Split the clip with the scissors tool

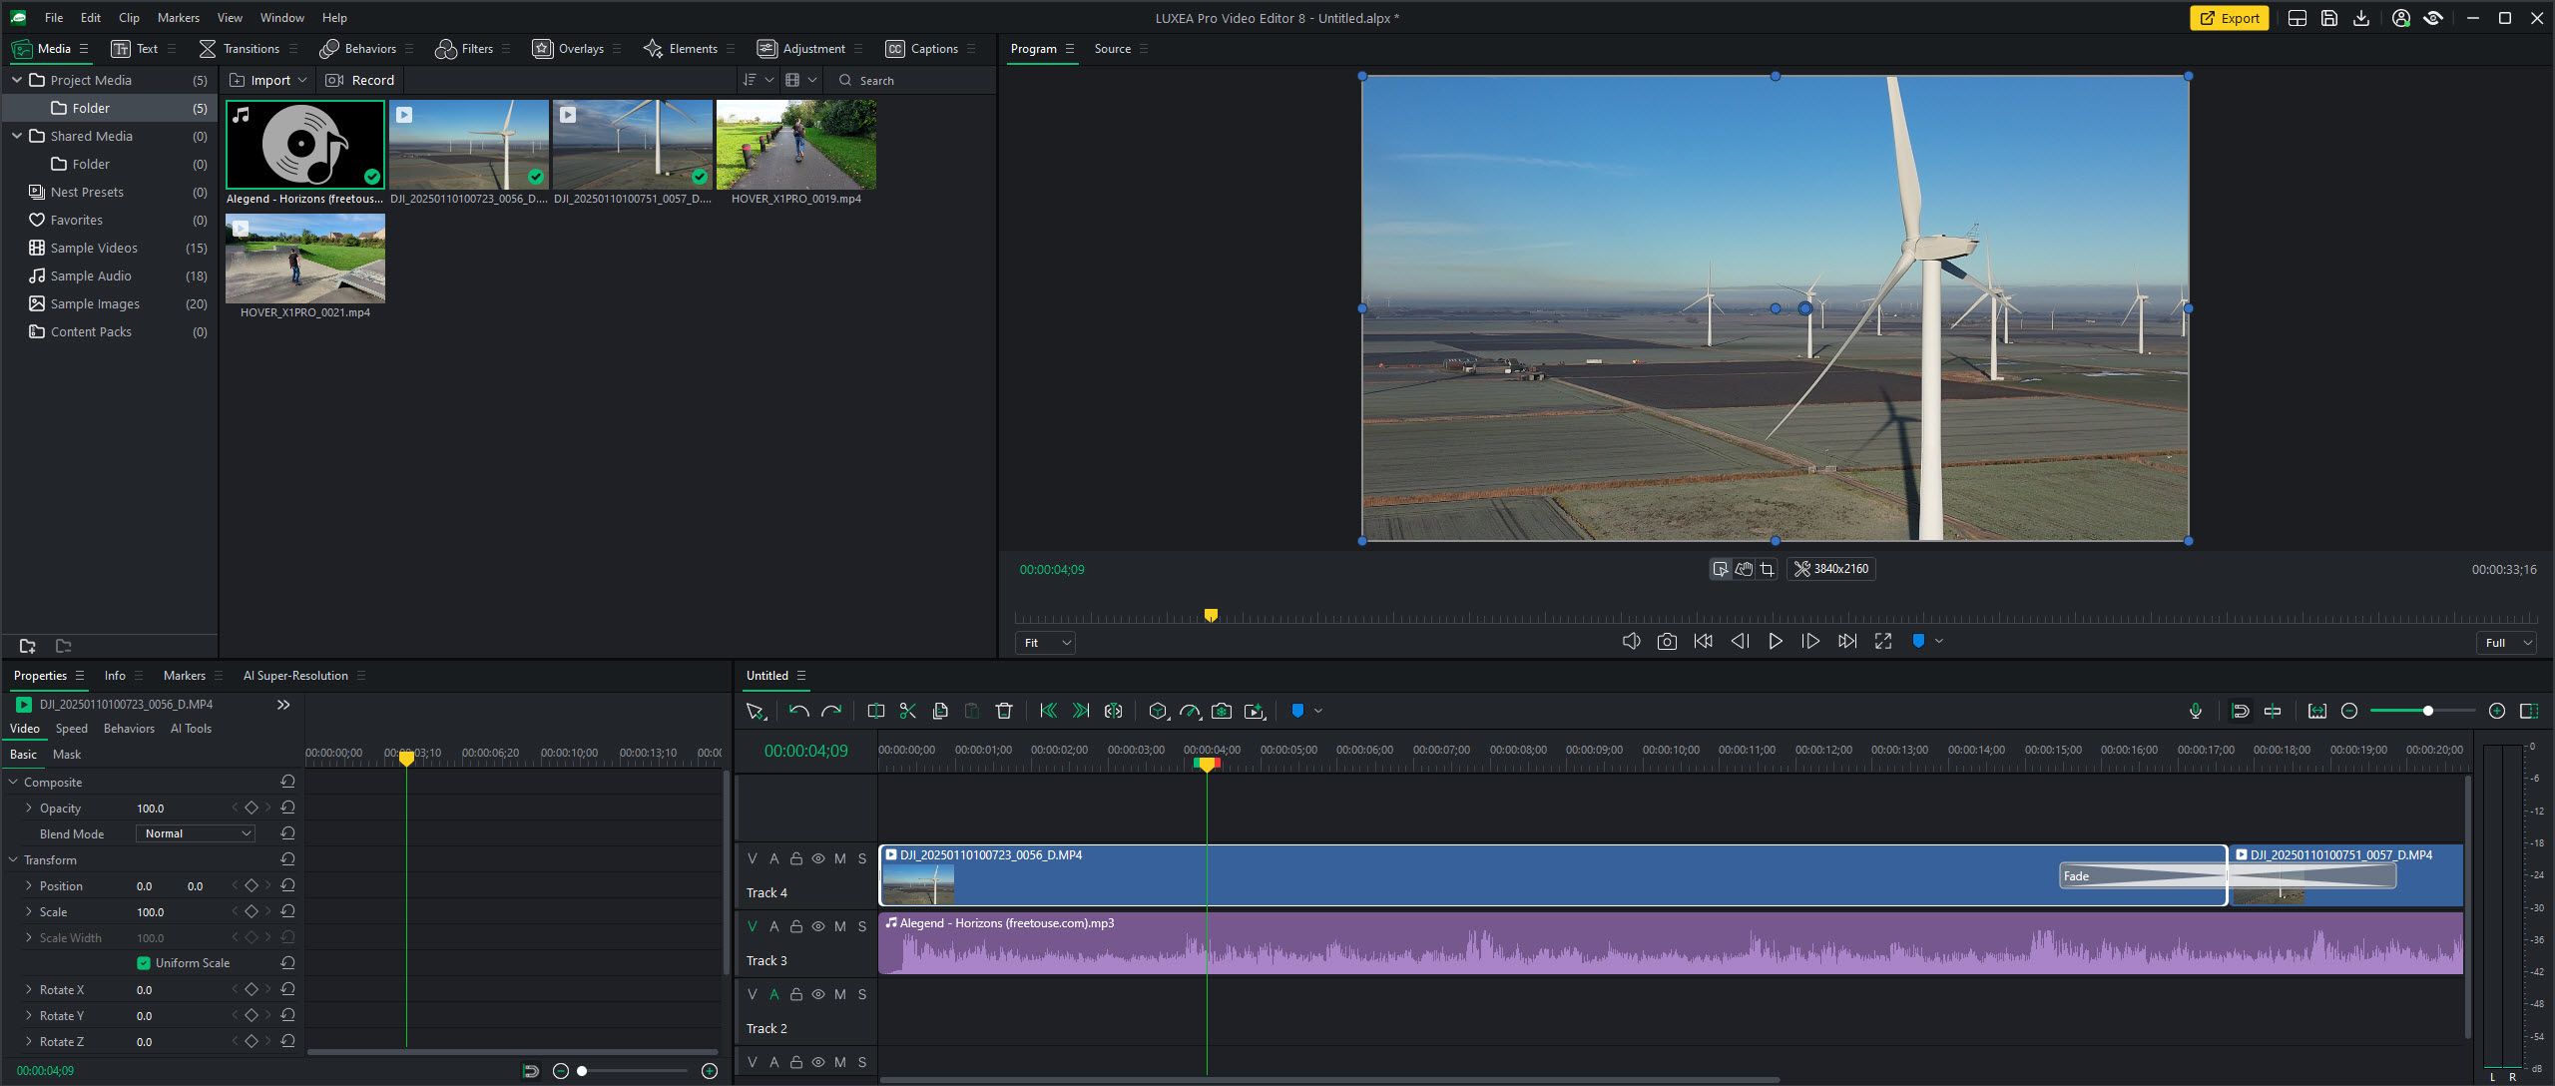tap(907, 711)
